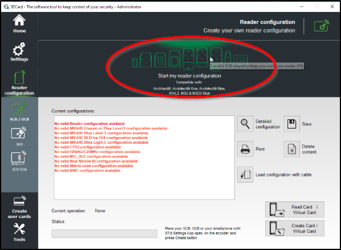Open the Tools section
The image size is (341, 250).
pyautogui.click(x=19, y=232)
